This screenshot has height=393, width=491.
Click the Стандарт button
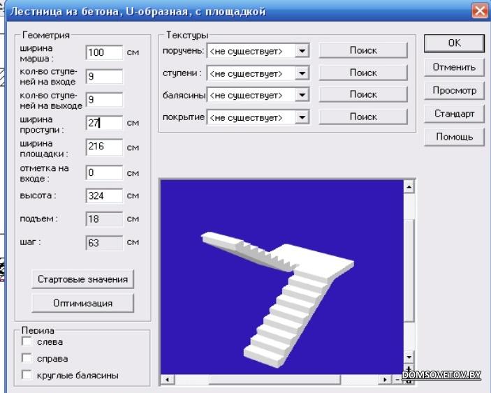pos(454,114)
